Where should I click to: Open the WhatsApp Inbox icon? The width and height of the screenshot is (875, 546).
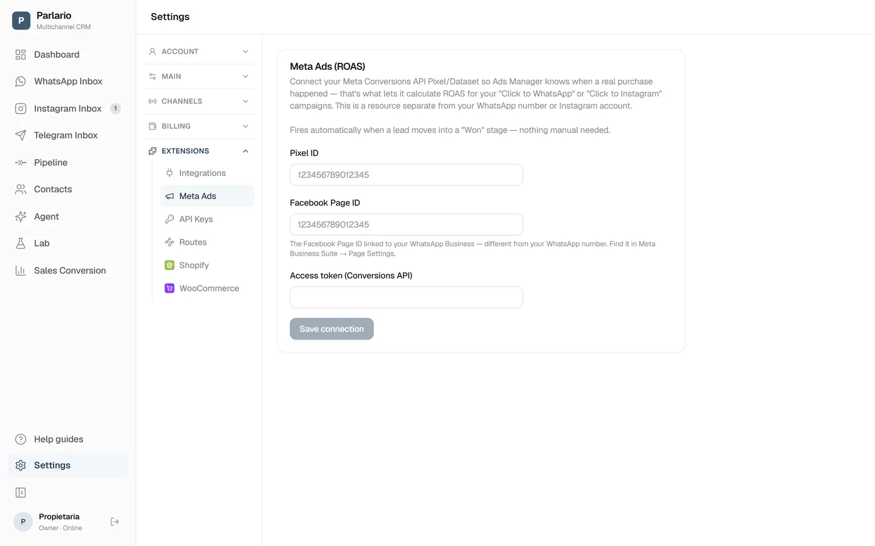(x=21, y=81)
